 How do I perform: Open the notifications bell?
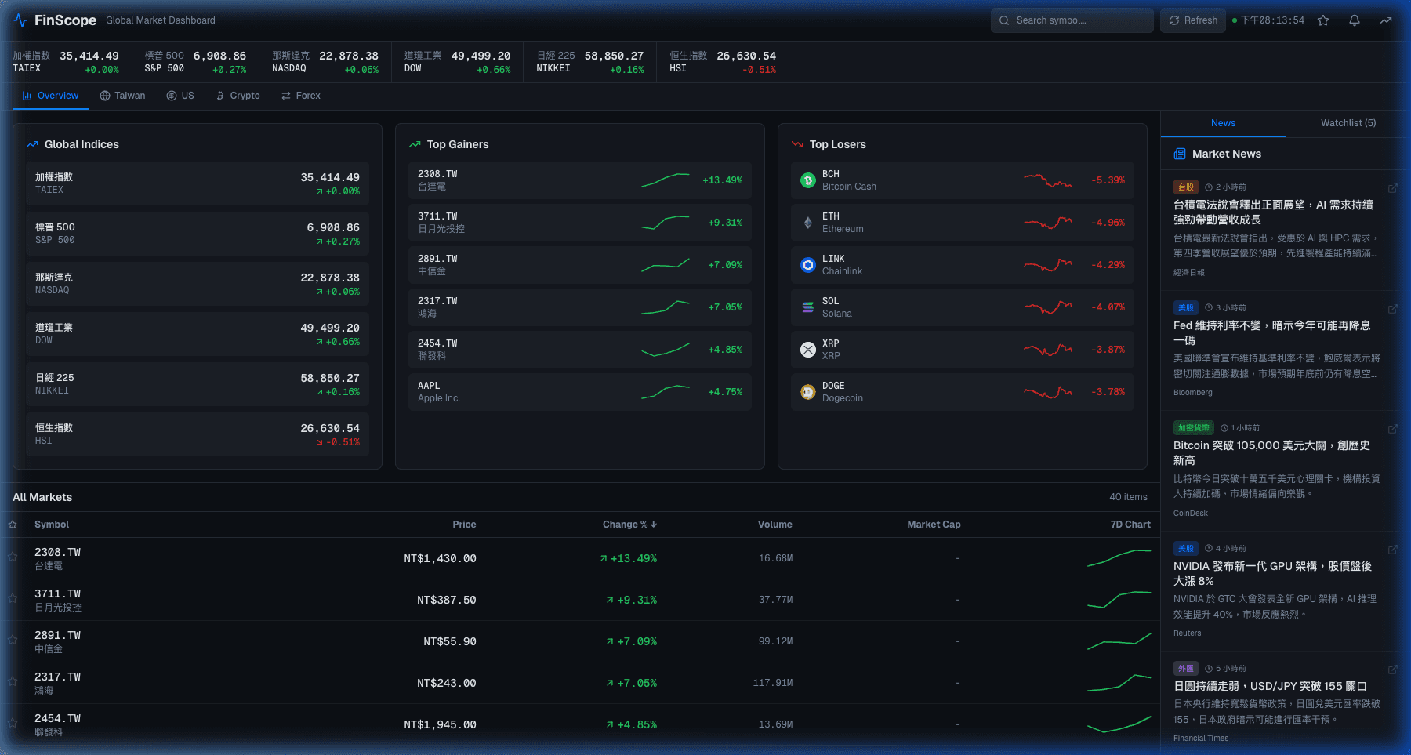pyautogui.click(x=1355, y=20)
